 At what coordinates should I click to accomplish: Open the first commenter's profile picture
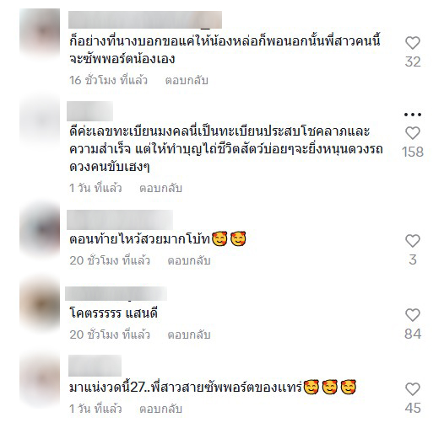pyautogui.click(x=40, y=32)
